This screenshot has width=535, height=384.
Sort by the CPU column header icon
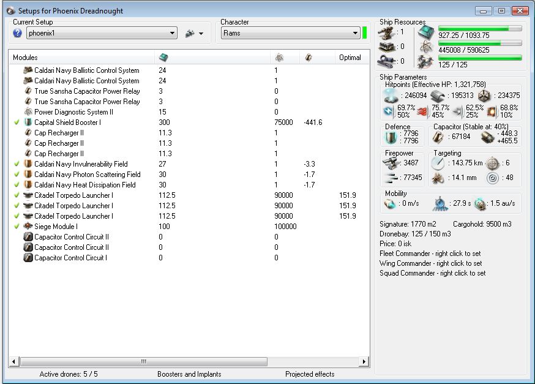163,58
